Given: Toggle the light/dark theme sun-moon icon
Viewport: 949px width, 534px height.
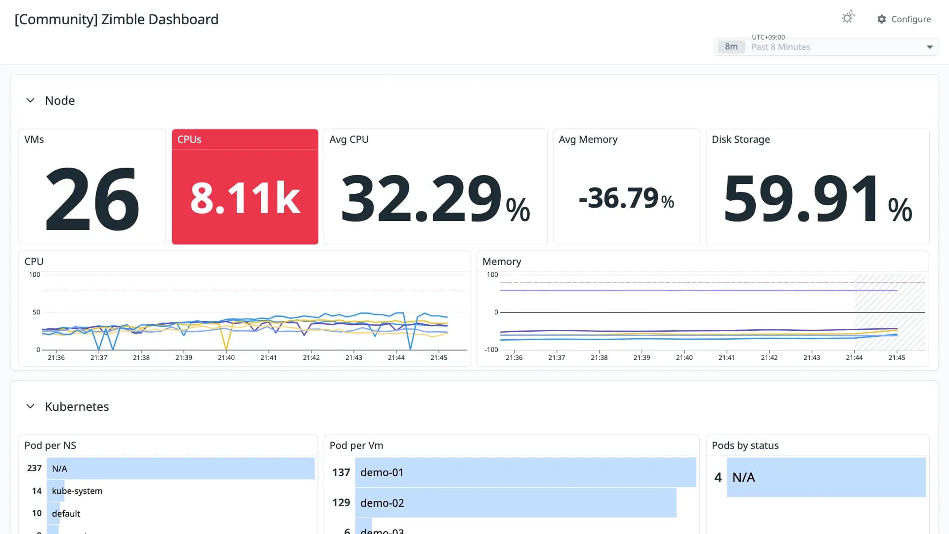Looking at the screenshot, I should click(x=848, y=18).
